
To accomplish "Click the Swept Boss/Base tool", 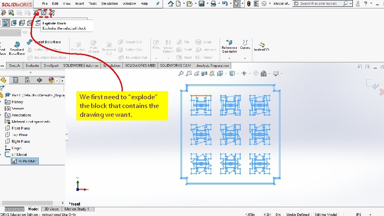I will 44,42.
